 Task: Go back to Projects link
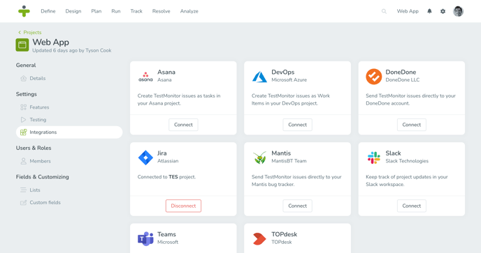coord(32,32)
